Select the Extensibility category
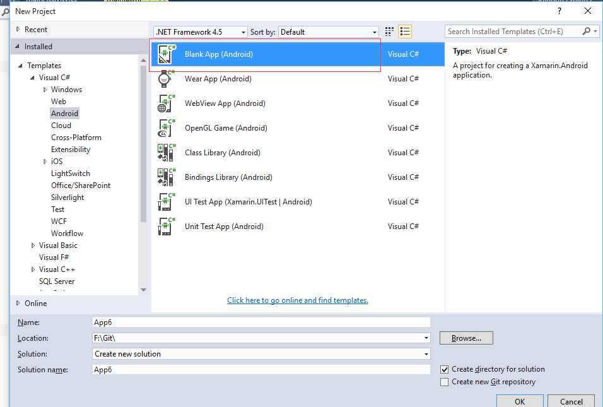 tap(71, 150)
